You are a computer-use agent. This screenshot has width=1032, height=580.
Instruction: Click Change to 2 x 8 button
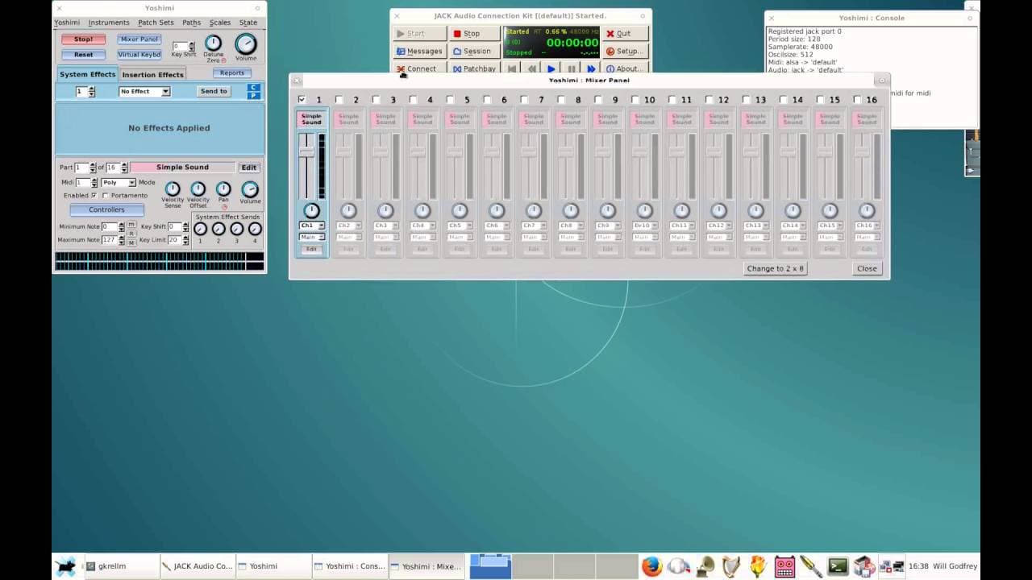pos(775,268)
